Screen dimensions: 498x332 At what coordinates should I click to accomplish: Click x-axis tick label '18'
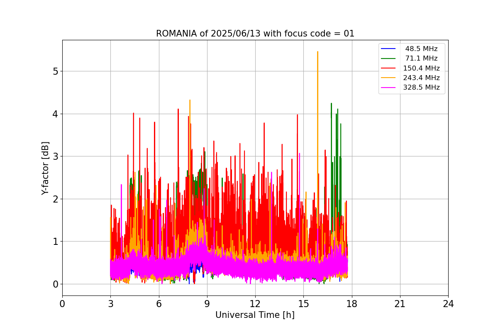click(352, 304)
